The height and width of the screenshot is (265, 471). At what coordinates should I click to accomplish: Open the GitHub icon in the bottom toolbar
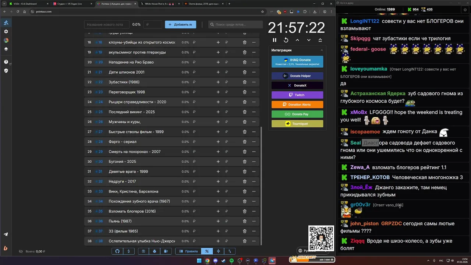(x=117, y=251)
